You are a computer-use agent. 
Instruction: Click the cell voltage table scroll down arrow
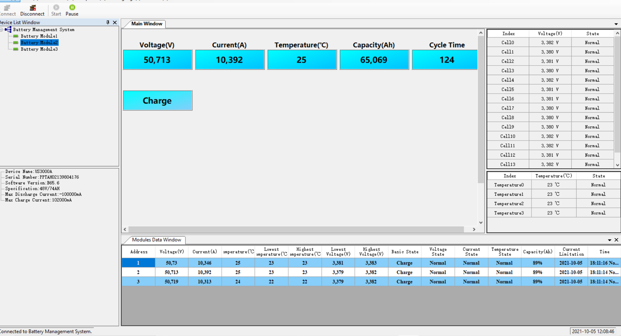[617, 165]
